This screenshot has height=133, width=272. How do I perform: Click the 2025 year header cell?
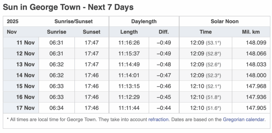[13, 21]
